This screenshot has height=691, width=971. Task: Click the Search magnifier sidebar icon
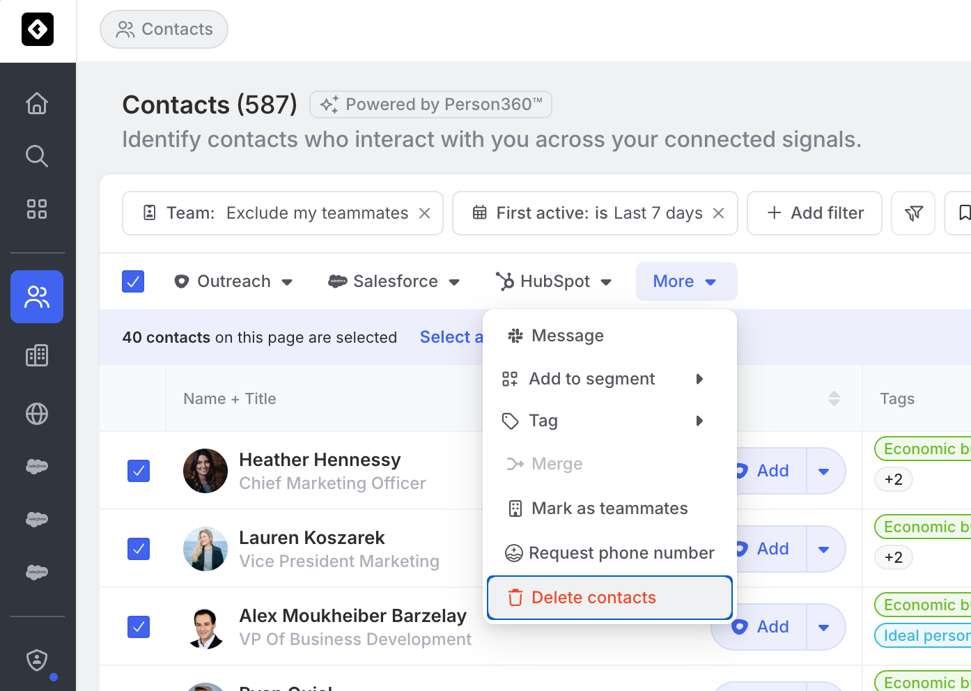[37, 156]
